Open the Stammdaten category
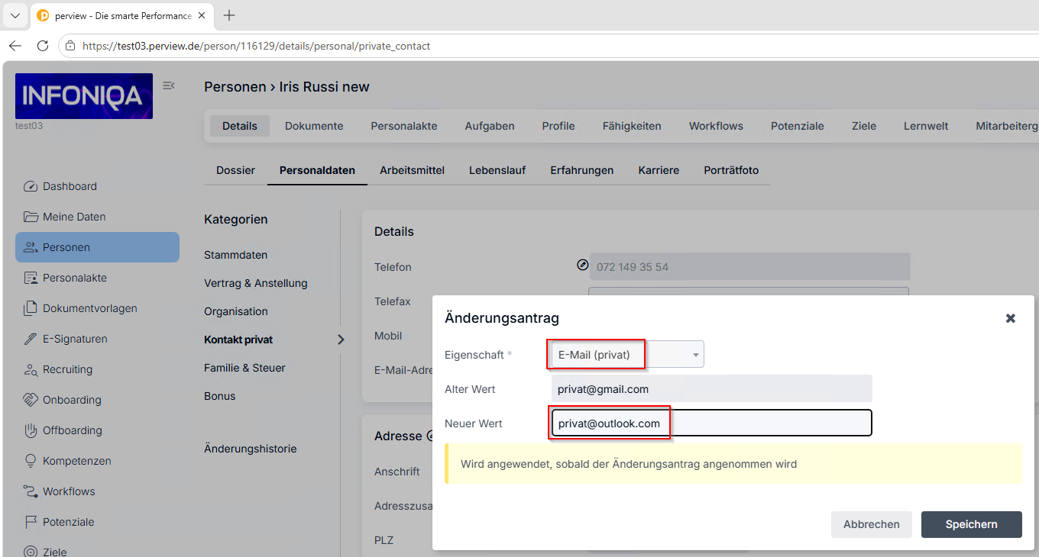The width and height of the screenshot is (1039, 557). [235, 255]
